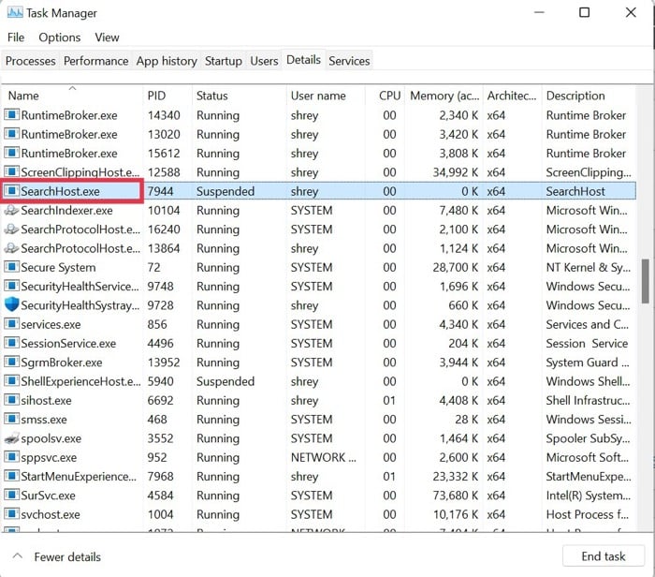Click the spoolsv.exe printer icon
655x577 pixels.
(11, 438)
